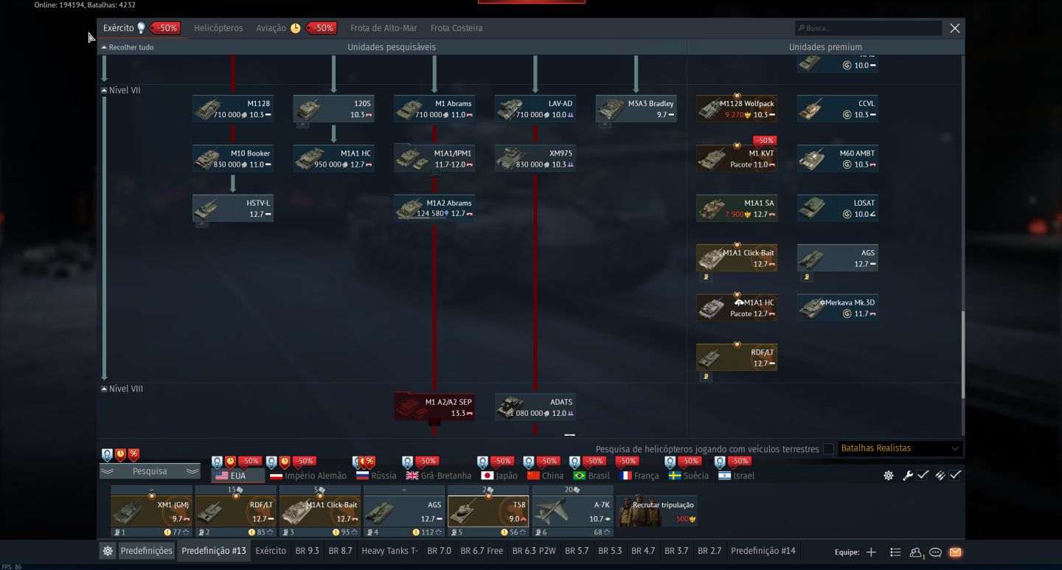The height and width of the screenshot is (570, 1062).
Task: Select the Império Alemão nation tab
Action: coord(308,476)
